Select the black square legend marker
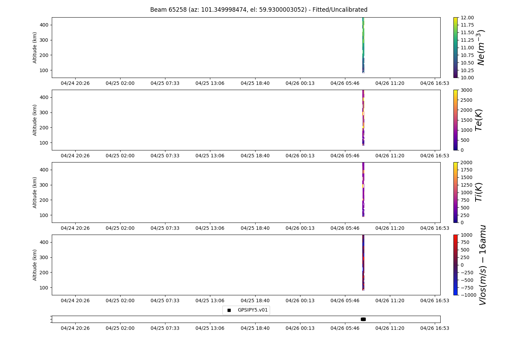This screenshot has height=345, width=518. (229, 310)
